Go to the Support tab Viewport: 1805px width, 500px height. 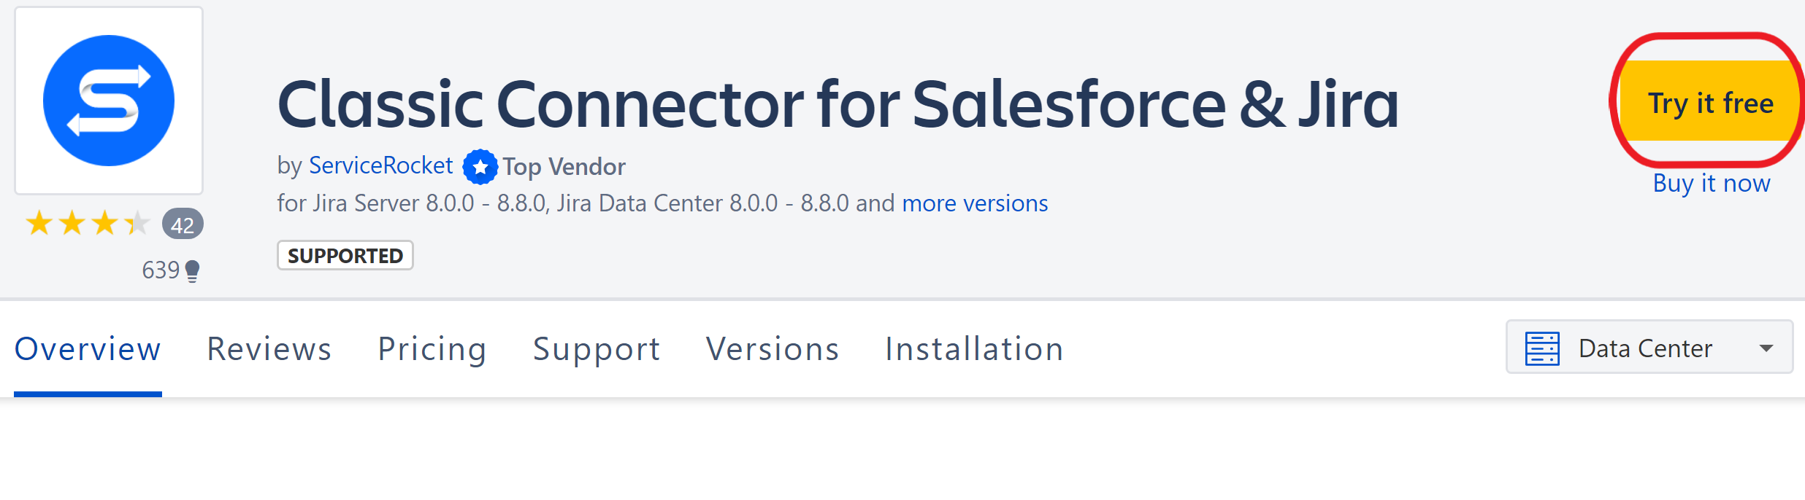(x=597, y=349)
